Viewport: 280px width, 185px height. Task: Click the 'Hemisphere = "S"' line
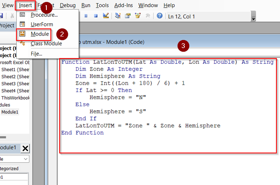coord(118,112)
